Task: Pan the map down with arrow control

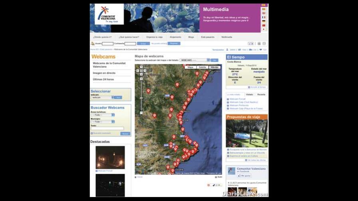Action: [141, 75]
